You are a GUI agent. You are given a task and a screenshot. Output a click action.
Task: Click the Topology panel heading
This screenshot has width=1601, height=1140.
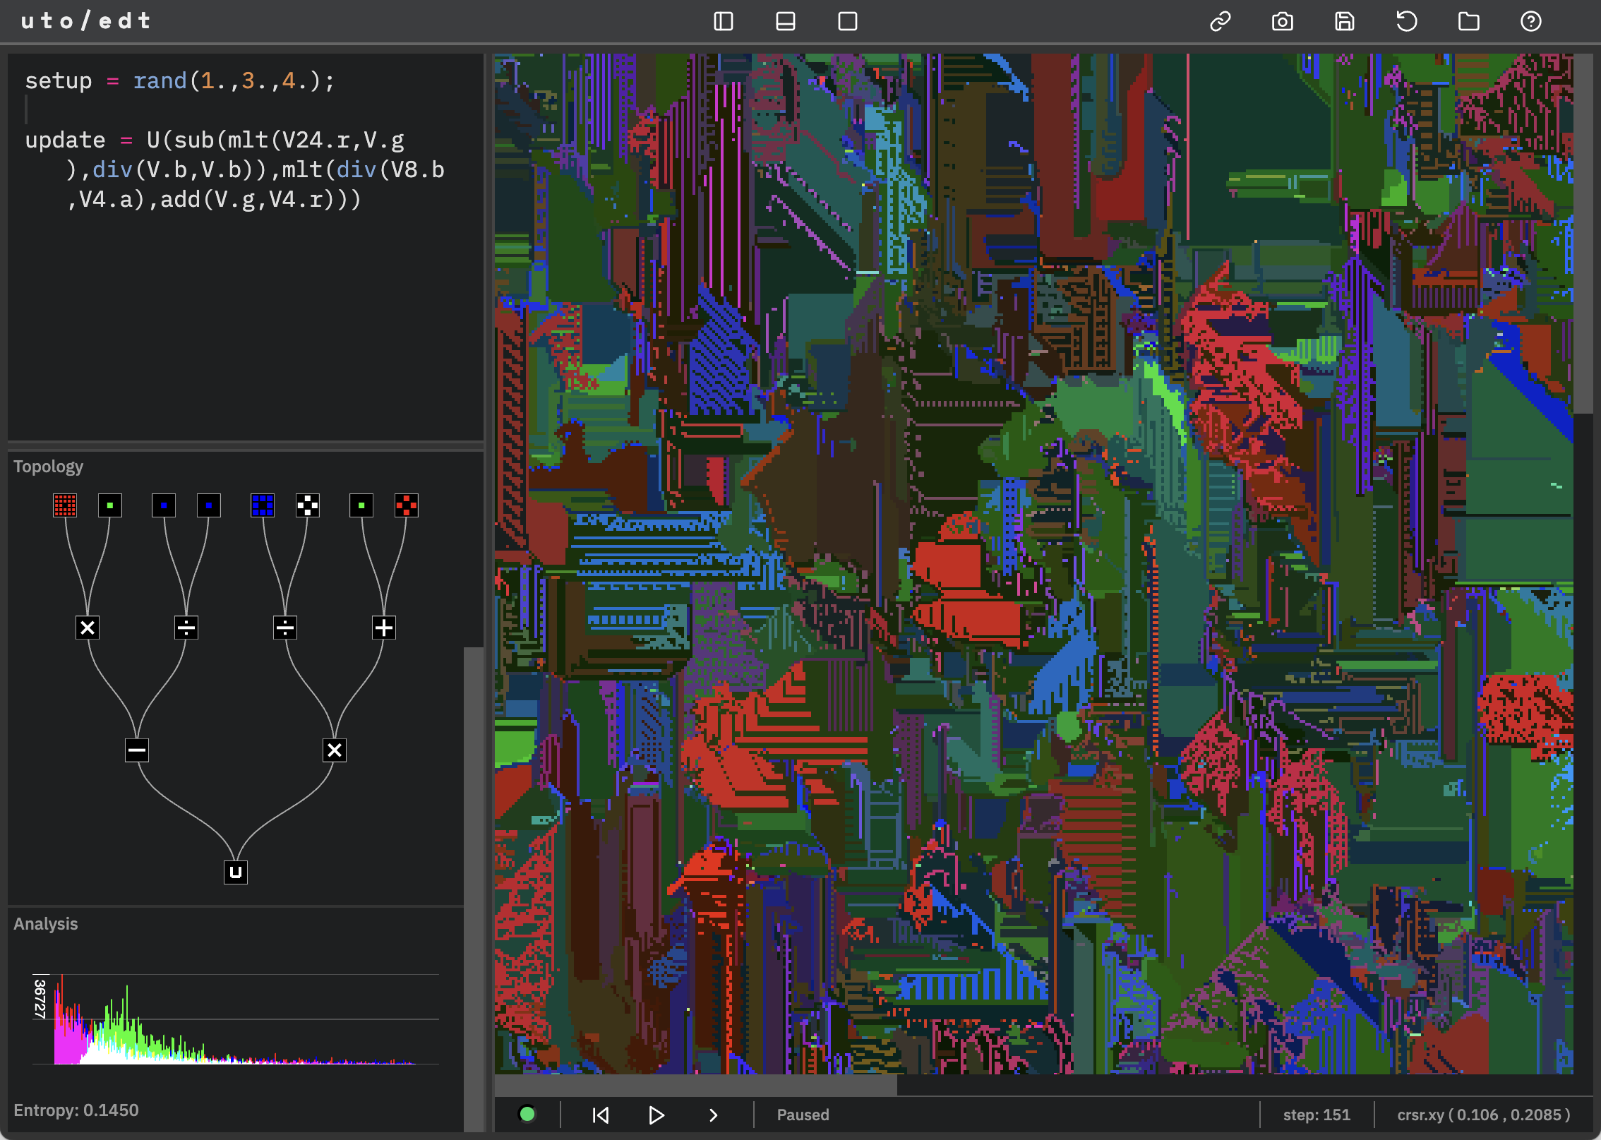click(x=48, y=466)
